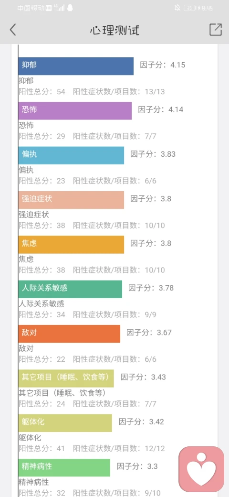229x497 pixels.
Task: Select the 躯体化 bar
Action: tap(65, 423)
